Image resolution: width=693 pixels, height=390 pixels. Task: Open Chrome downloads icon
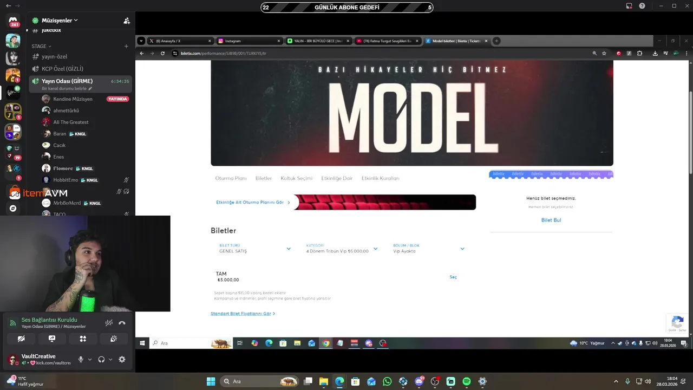[x=655, y=53]
